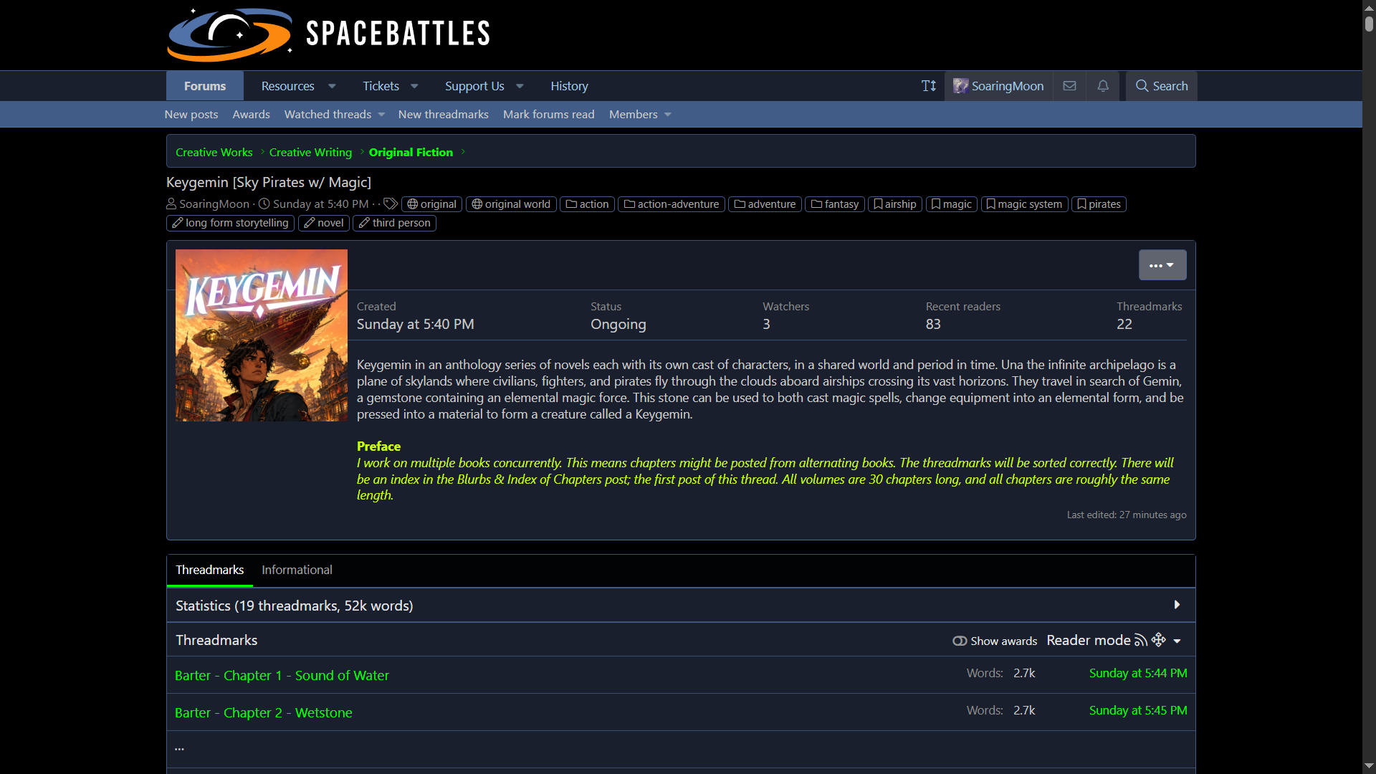Screen dimensions: 1376x774
Task: Click the SpaceBattles logo
Action: (329, 34)
